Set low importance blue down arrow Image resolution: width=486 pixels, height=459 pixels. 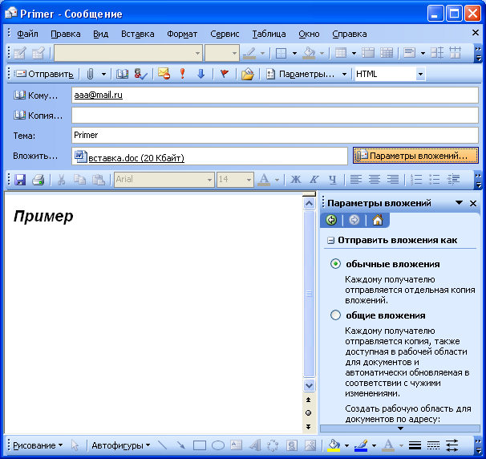pyautogui.click(x=200, y=74)
